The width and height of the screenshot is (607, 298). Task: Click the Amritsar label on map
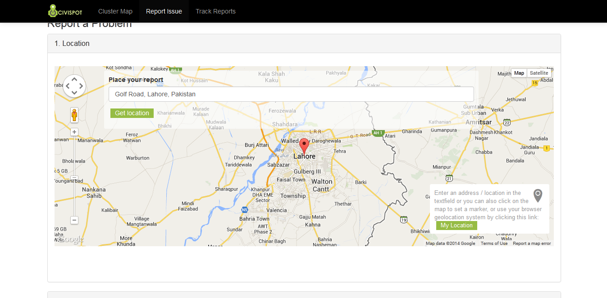[479, 122]
